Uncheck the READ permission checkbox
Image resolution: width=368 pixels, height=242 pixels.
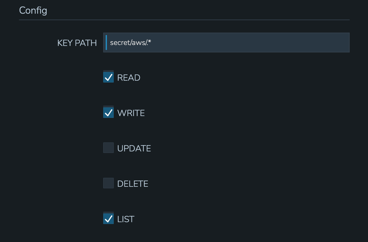pos(108,77)
